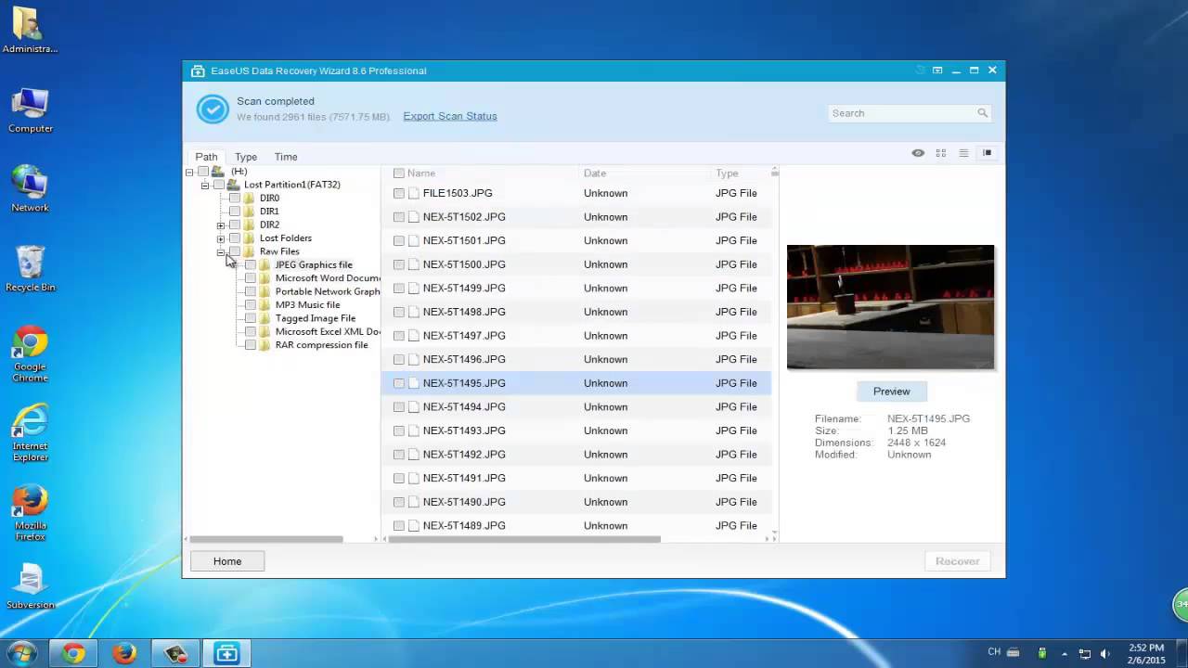
Task: Click the DIR0 folder icon
Action: click(249, 198)
